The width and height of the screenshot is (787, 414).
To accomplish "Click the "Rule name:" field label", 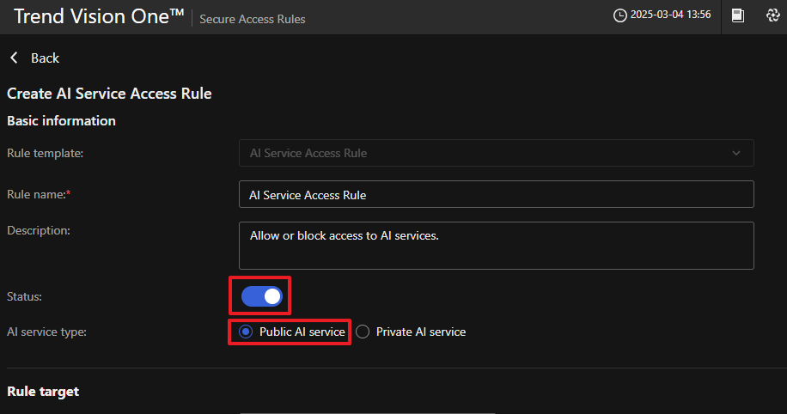I will (x=38, y=195).
